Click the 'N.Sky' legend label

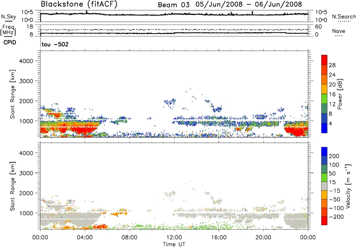pyautogui.click(x=8, y=16)
